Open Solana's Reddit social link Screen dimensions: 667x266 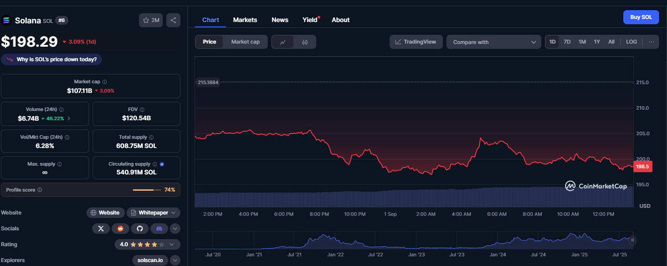120,229
